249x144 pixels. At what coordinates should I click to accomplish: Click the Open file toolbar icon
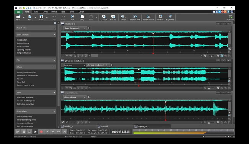[x=18, y=17]
